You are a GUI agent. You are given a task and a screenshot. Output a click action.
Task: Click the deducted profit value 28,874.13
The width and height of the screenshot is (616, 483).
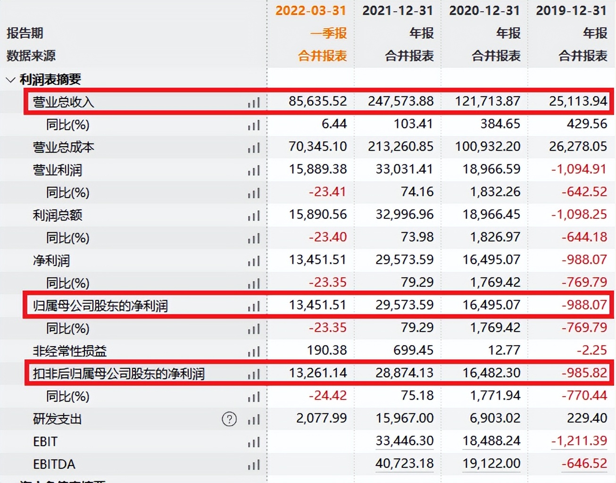point(405,373)
